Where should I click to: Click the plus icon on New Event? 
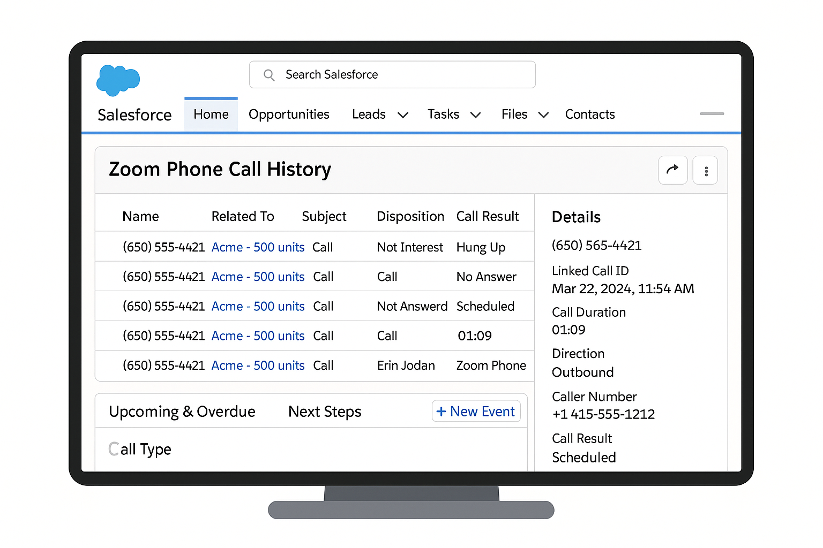[441, 412]
